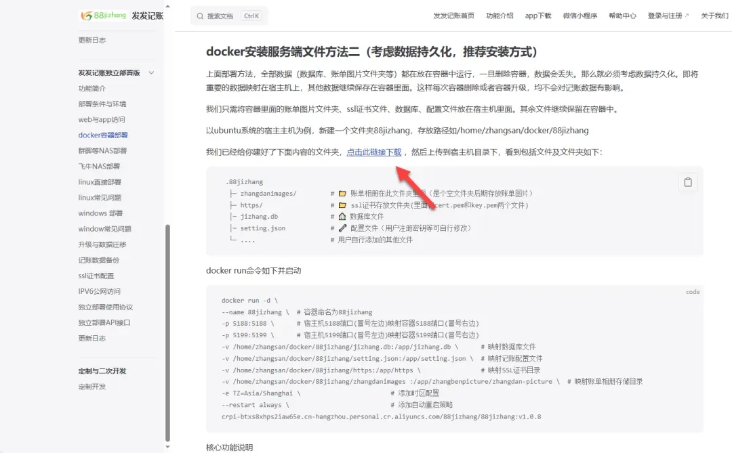Viewport: 732px width, 453px height.
Task: Open linux常见问题 in the sidebar
Action: pos(100,198)
